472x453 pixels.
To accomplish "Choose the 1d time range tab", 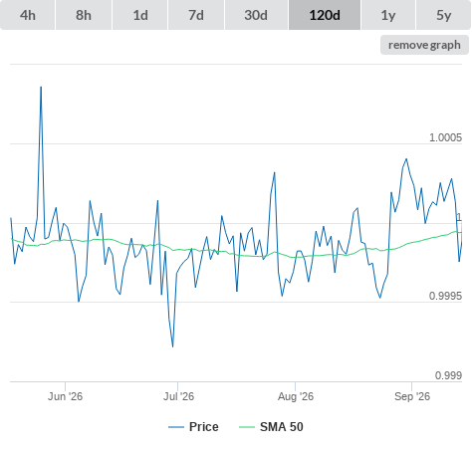I will point(140,15).
